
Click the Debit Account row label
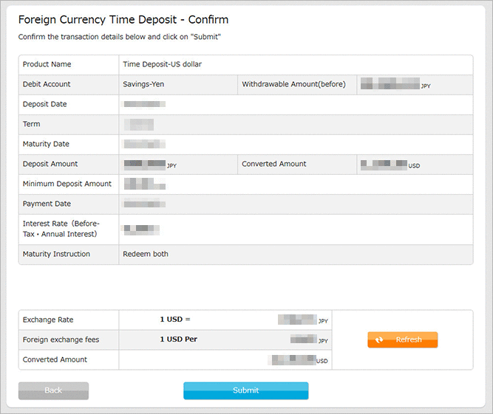click(x=49, y=84)
